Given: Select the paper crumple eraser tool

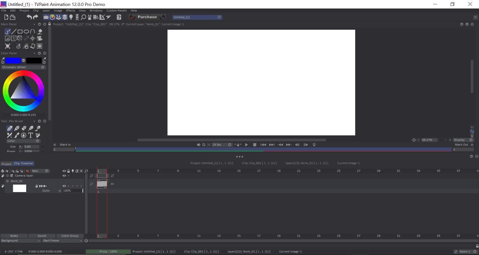Looking at the screenshot, I should pos(33,46).
